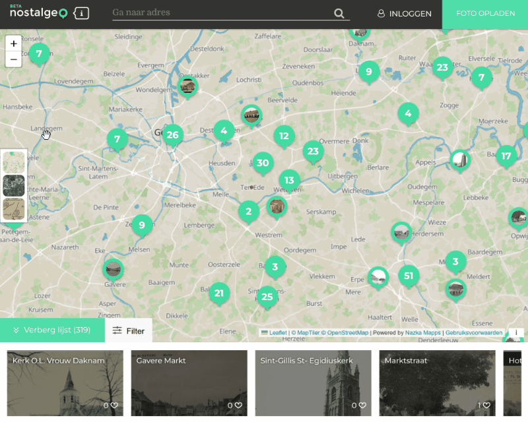Switch to the satellite imagery map layer
Screen dimensions: 528x422
(x=14, y=185)
